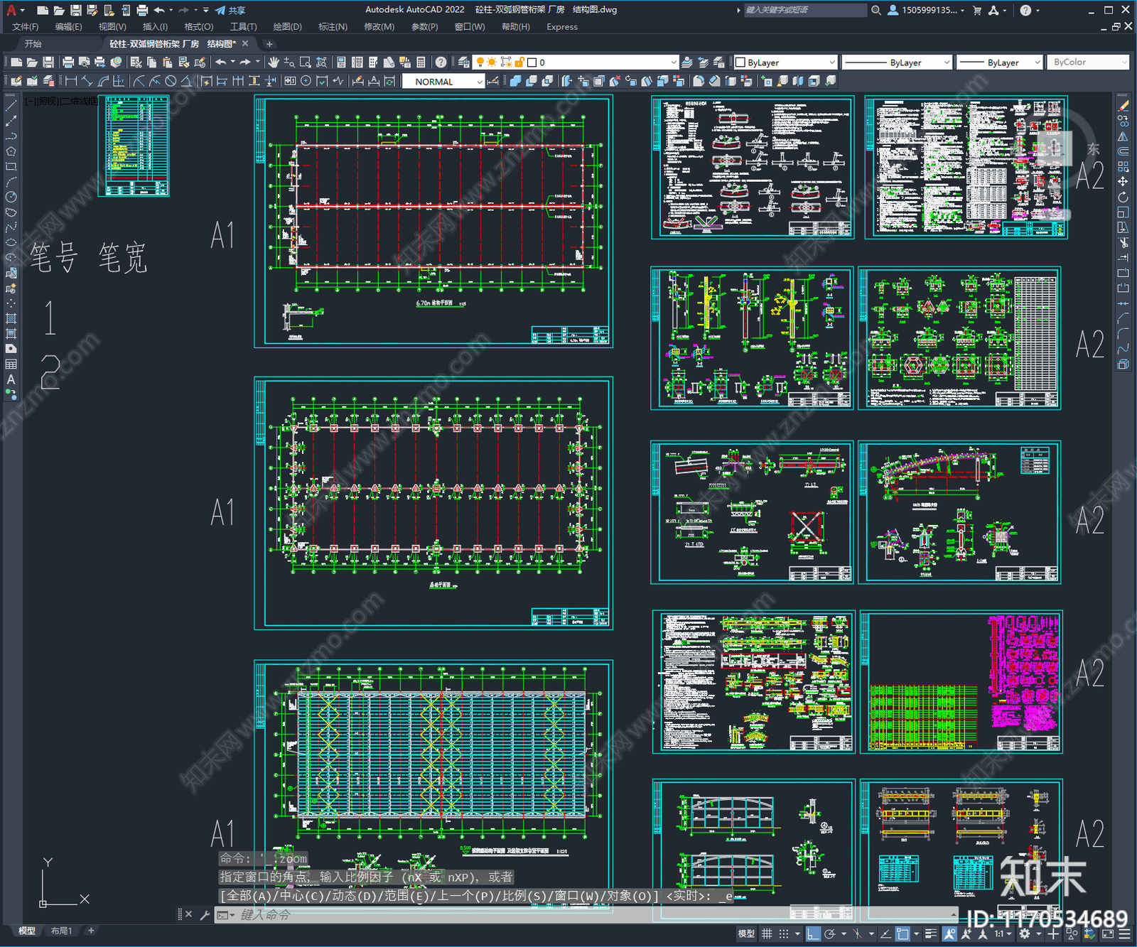Toggle object snap in status bar
1137x947 pixels.
[x=902, y=934]
